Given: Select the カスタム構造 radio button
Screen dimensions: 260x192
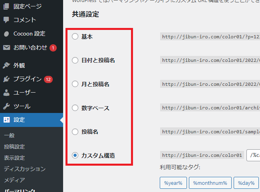Looking at the screenshot, I should 75,155.
